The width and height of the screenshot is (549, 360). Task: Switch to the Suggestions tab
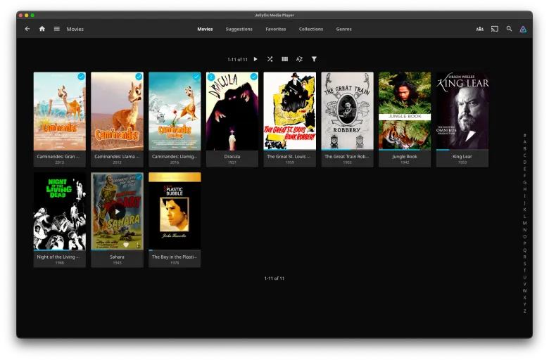point(239,29)
